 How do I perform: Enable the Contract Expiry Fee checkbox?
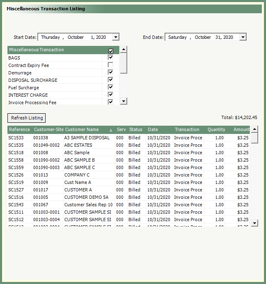(x=111, y=65)
